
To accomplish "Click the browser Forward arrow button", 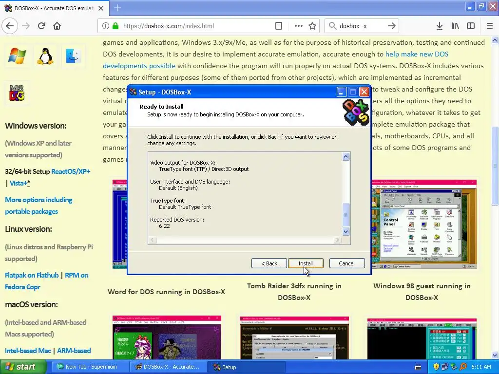I will [26, 26].
